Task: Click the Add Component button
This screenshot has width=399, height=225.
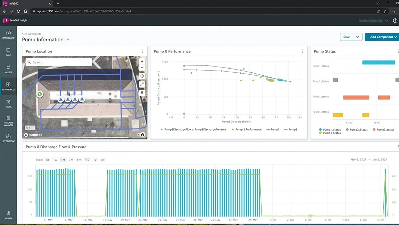Action: coord(381,36)
